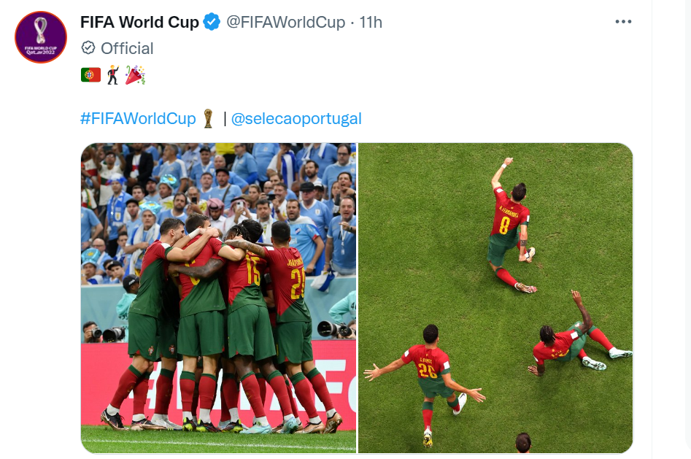
Task: Open the aerial celebration photo
Action: click(495, 298)
